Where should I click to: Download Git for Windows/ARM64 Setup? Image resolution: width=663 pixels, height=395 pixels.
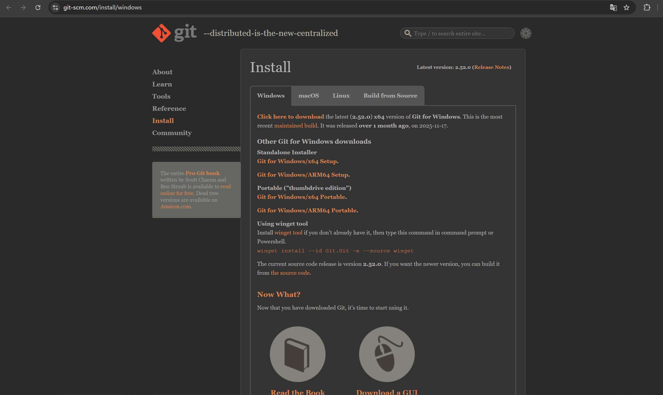click(303, 175)
